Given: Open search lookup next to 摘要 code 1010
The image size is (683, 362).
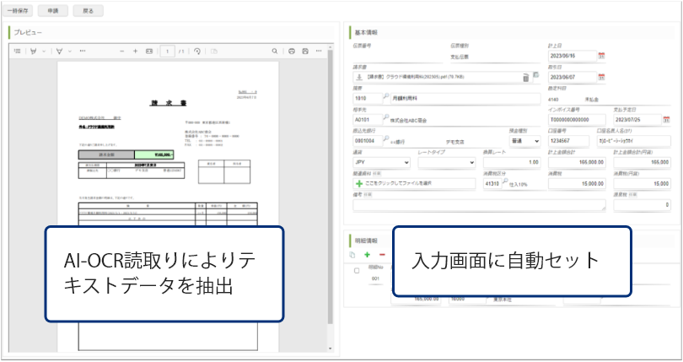Looking at the screenshot, I should coord(386,96).
